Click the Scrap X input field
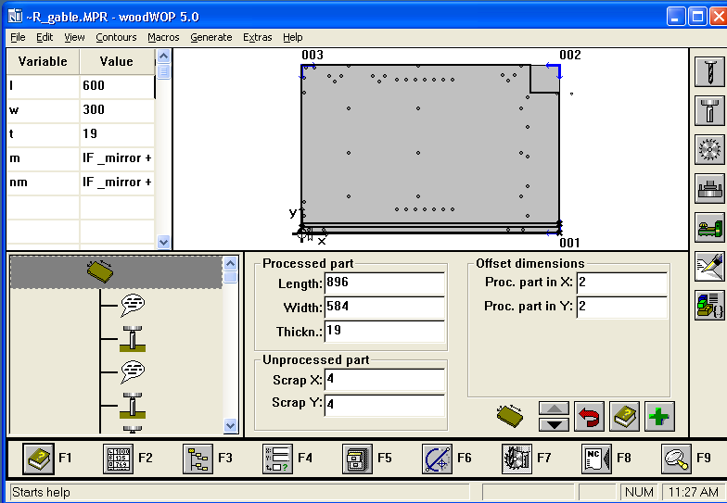This screenshot has height=503, width=727. [x=384, y=380]
